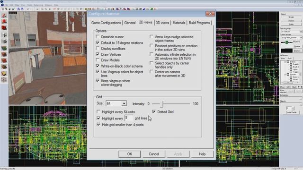Screen dimensions: 303x170
Task: Select the Camera tool
Action: [4, 28]
